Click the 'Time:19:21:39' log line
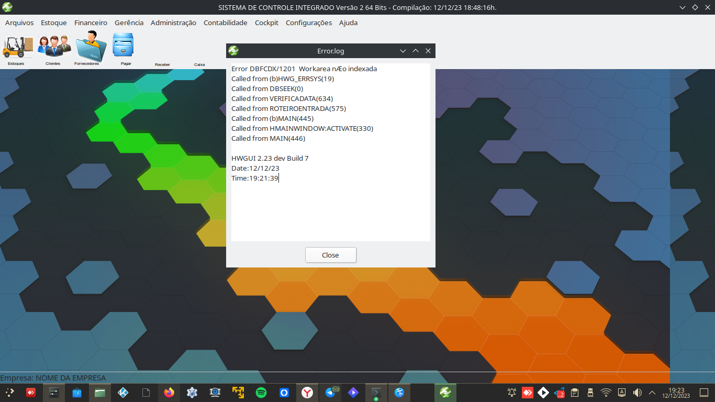This screenshot has height=402, width=715. pyautogui.click(x=255, y=178)
